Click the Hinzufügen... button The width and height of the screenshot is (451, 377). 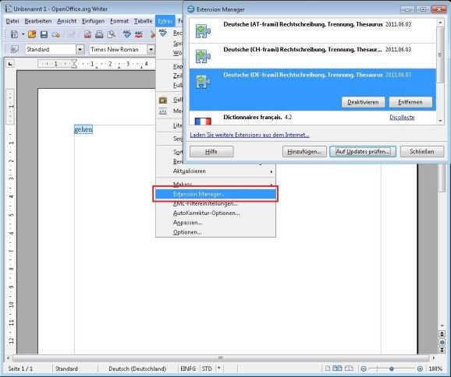coord(304,152)
